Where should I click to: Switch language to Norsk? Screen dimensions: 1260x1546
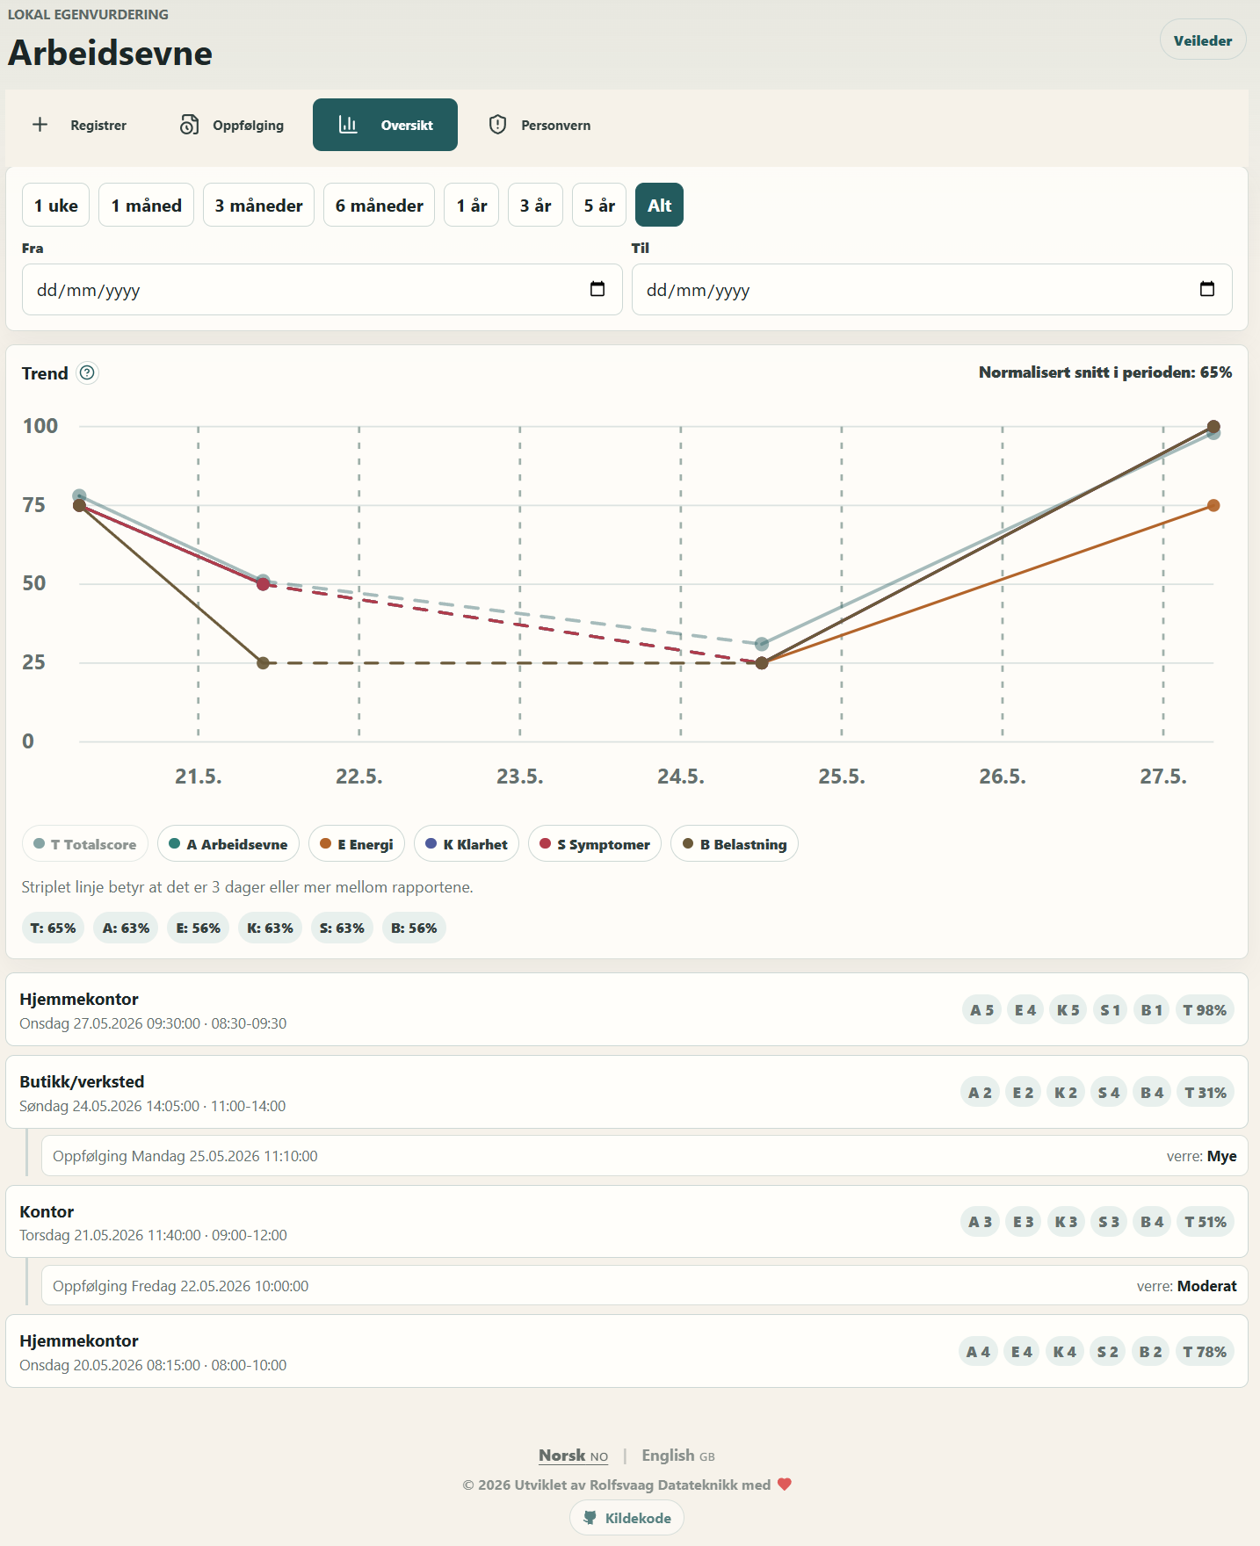point(574,1456)
